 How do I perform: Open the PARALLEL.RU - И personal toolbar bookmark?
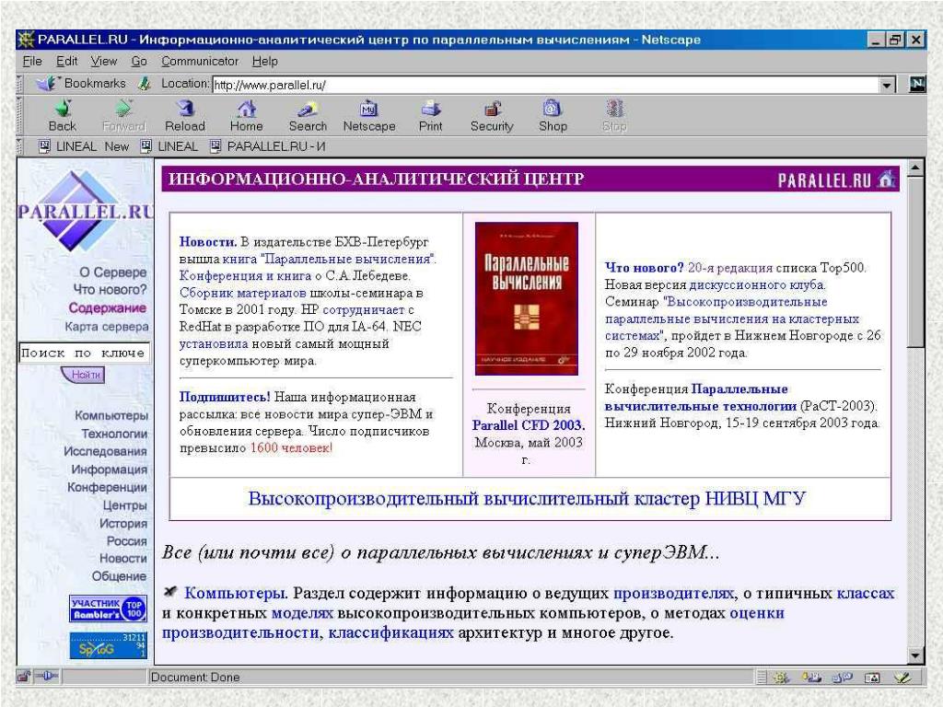pyautogui.click(x=268, y=146)
